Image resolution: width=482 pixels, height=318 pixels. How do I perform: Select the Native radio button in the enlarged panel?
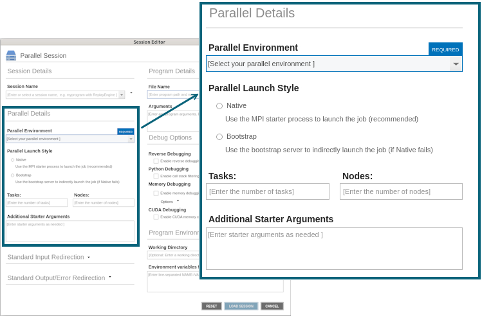(x=219, y=106)
